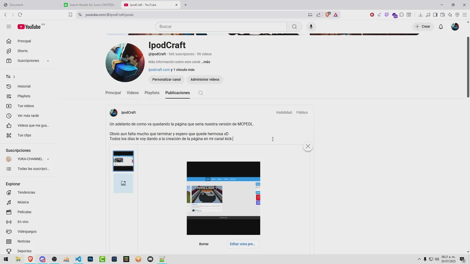Toggle the browser sidebar panel icon
Viewport: 470px width, 264px height.
(435, 15)
